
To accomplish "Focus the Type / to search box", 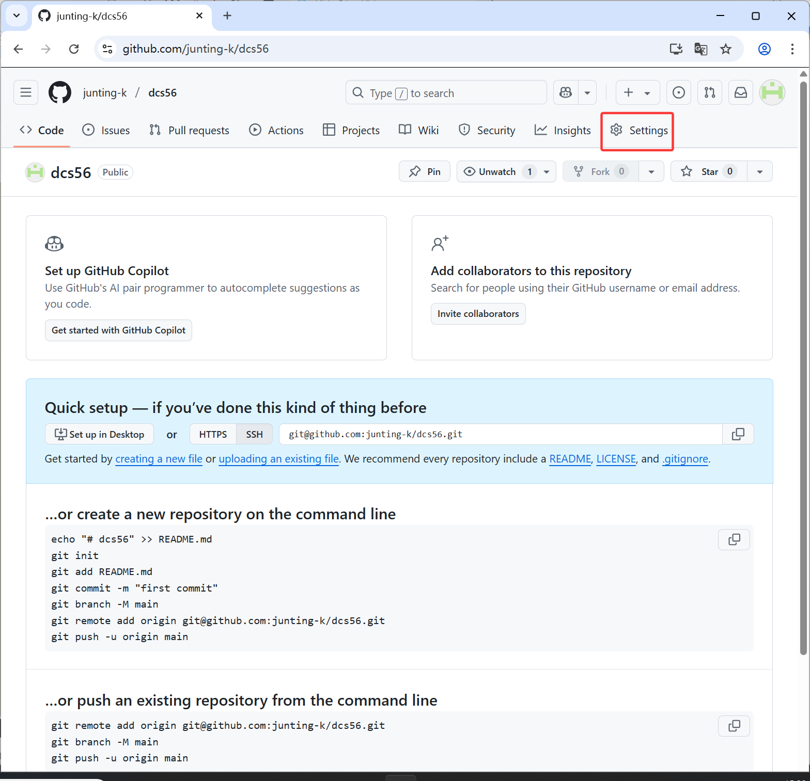I will pyautogui.click(x=446, y=93).
